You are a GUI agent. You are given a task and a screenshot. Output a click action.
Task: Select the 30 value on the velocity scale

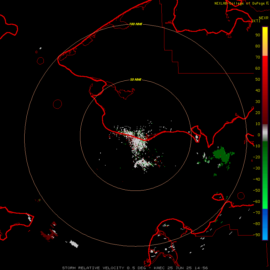click(258, 102)
